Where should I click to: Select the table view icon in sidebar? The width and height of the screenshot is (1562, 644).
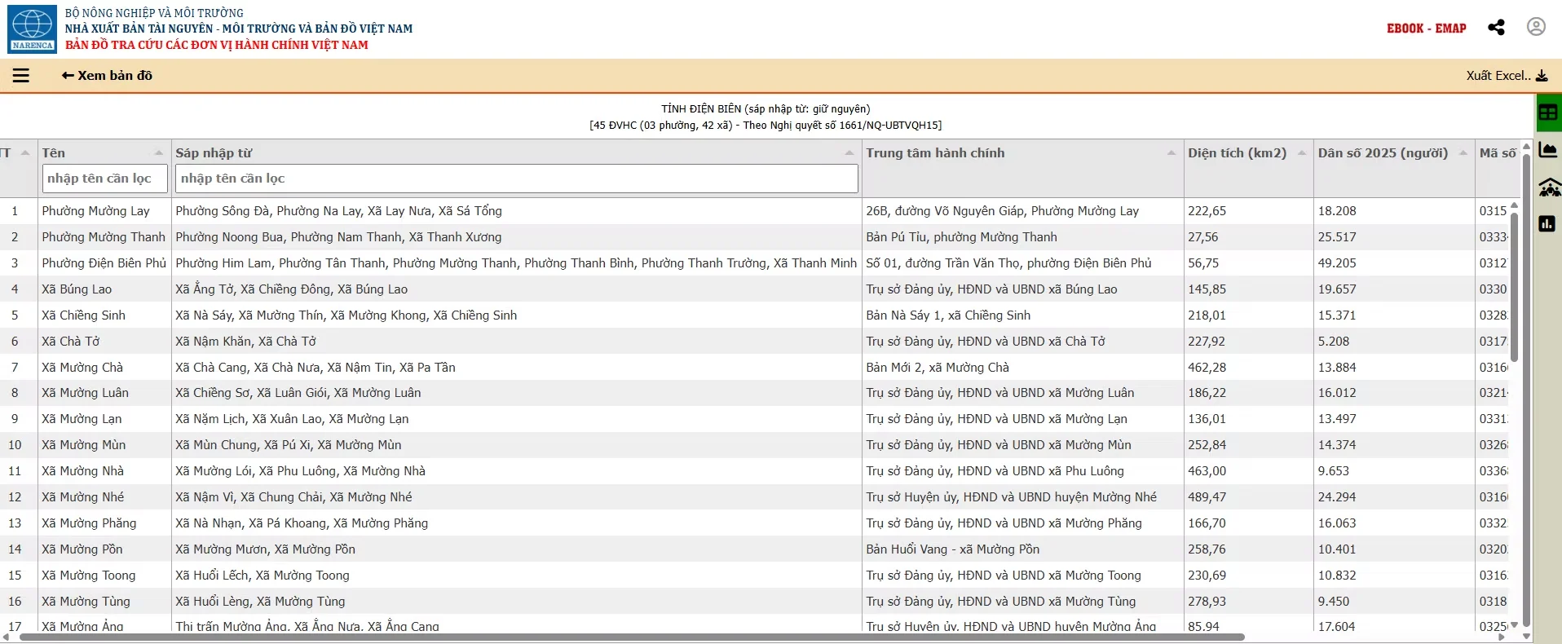tap(1547, 113)
